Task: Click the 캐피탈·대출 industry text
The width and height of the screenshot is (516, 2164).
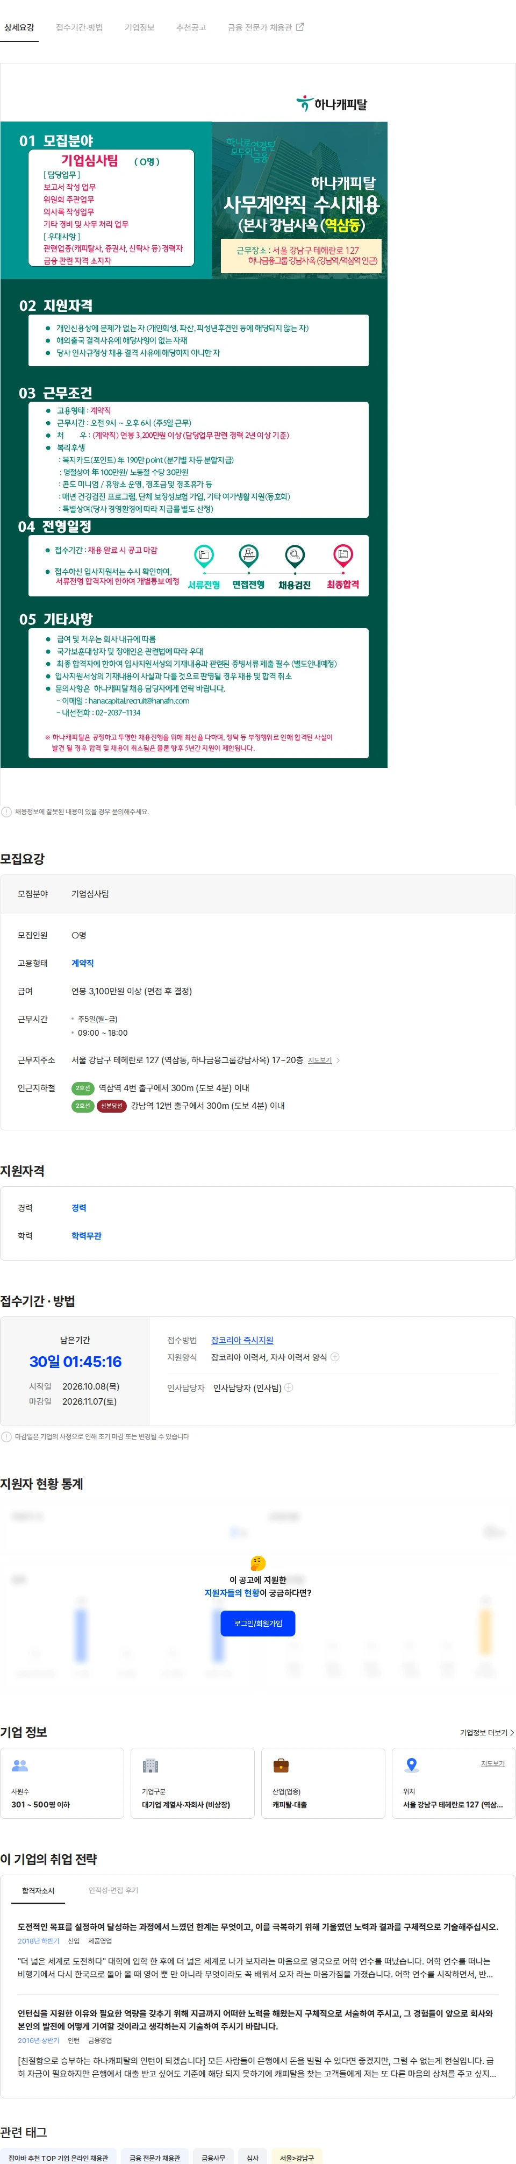Action: coord(290,1804)
